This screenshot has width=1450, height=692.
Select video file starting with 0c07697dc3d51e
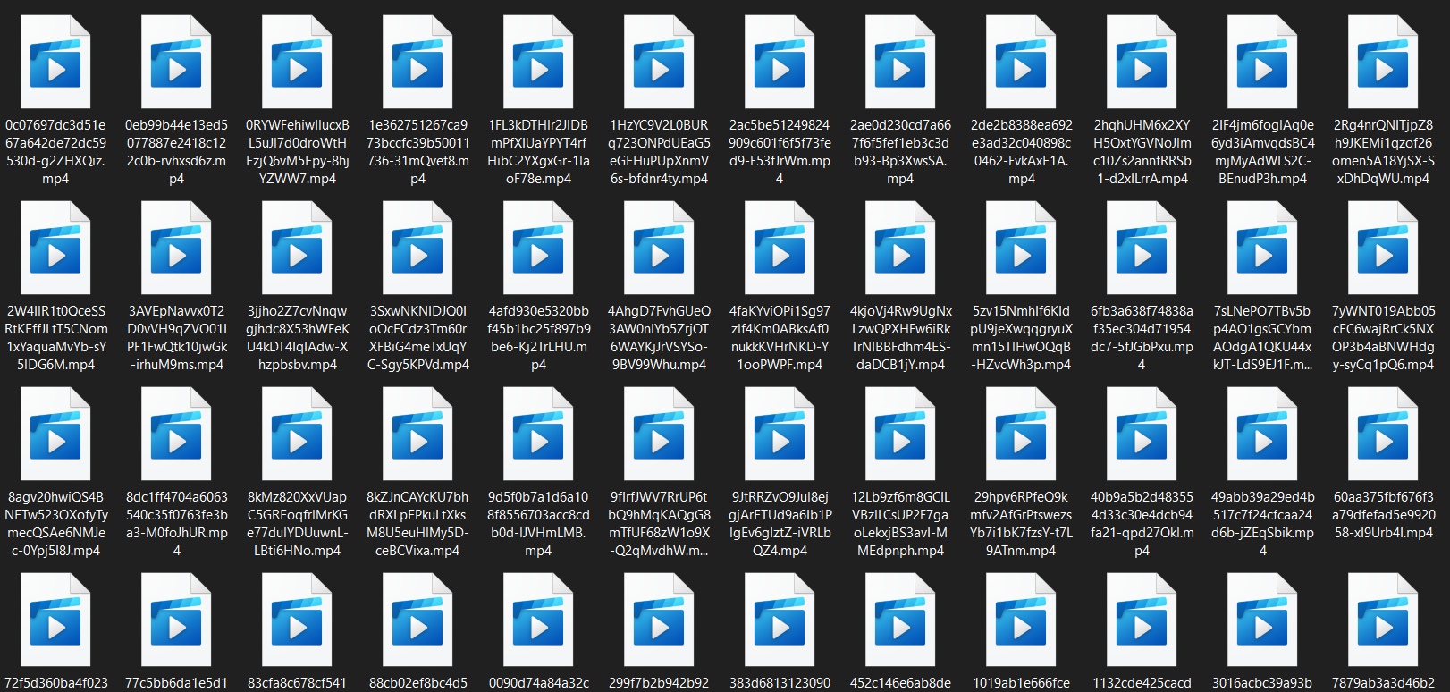(55, 63)
